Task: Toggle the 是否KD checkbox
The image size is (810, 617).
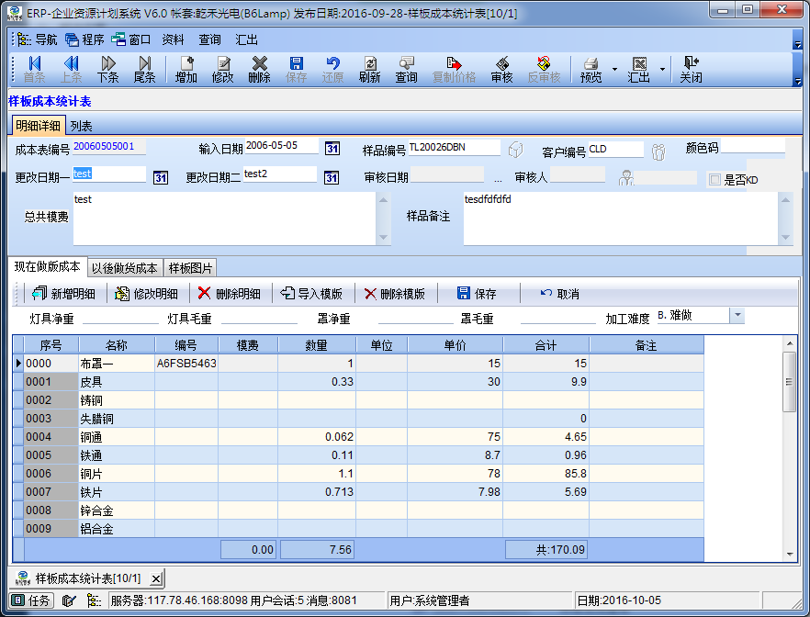Action: 714,180
